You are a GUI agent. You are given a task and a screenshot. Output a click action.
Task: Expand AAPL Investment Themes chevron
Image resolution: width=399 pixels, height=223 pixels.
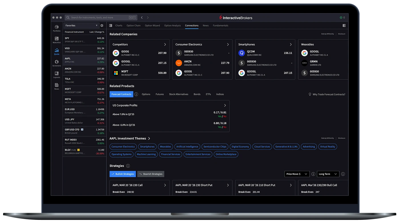(149, 139)
